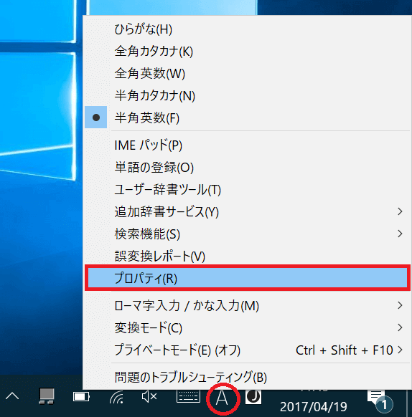Click the IME mode 'A' tray icon
The height and width of the screenshot is (417, 412).
coord(222,398)
